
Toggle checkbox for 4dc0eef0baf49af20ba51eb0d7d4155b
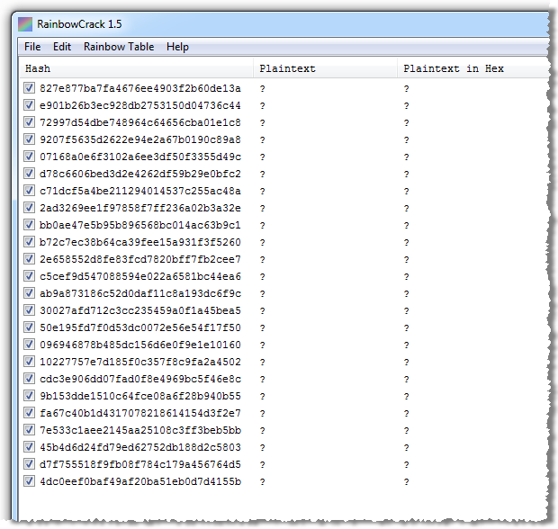pyautogui.click(x=29, y=480)
